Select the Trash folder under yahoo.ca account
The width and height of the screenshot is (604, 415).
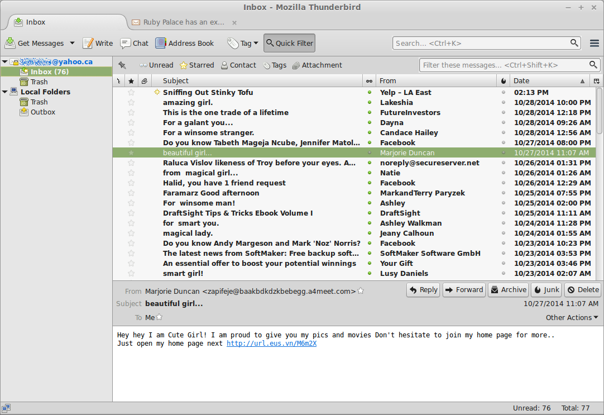coord(39,82)
